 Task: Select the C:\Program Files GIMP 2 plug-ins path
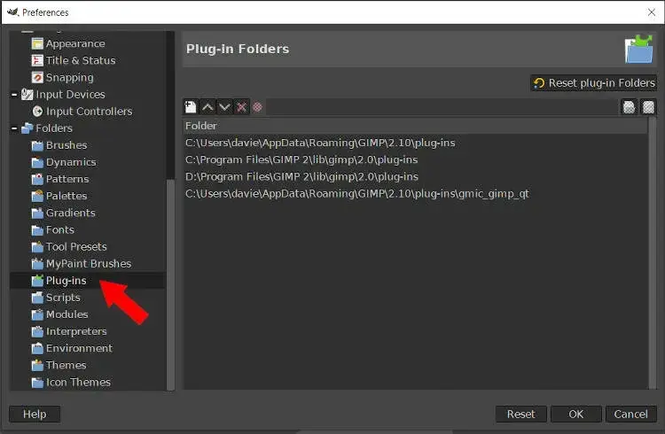[415, 159]
